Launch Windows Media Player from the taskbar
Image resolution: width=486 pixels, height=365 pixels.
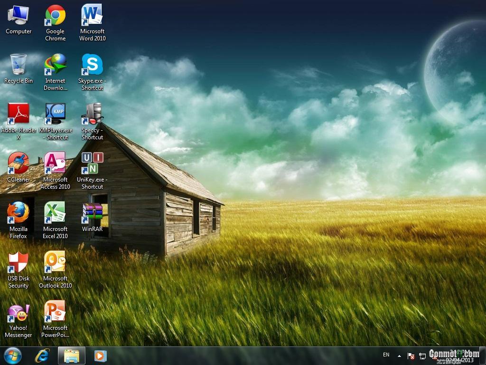pyautogui.click(x=100, y=355)
